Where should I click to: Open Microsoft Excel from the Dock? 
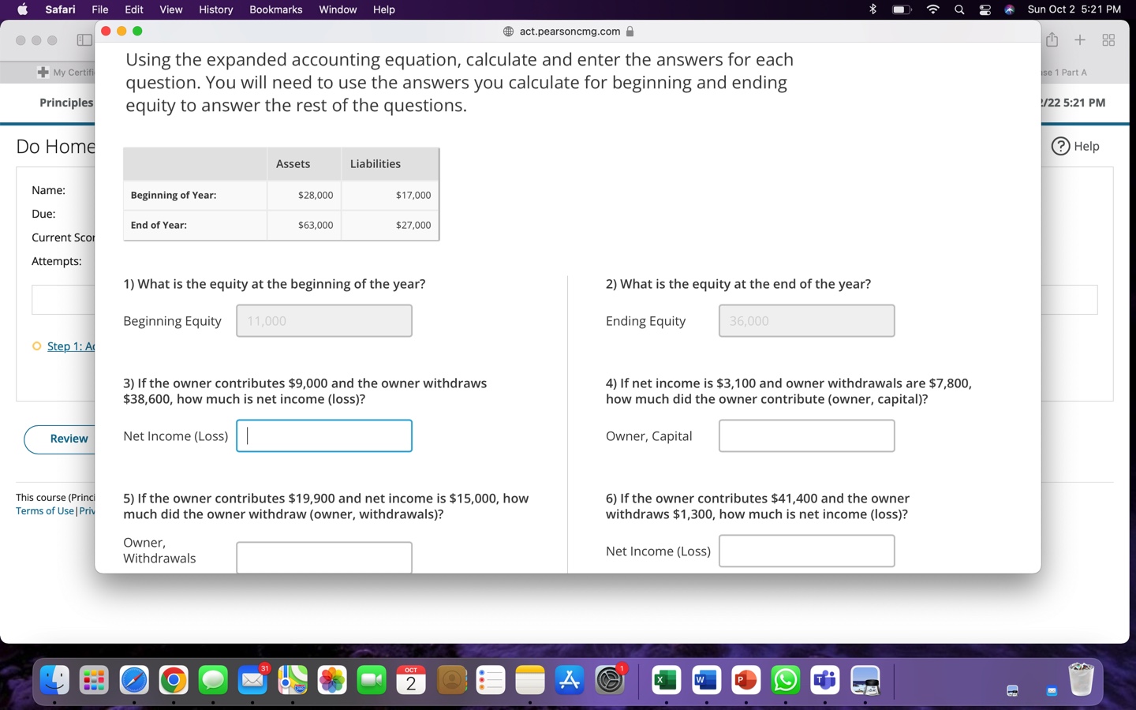667,679
